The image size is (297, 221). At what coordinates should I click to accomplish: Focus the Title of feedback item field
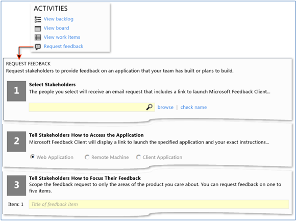point(159,204)
